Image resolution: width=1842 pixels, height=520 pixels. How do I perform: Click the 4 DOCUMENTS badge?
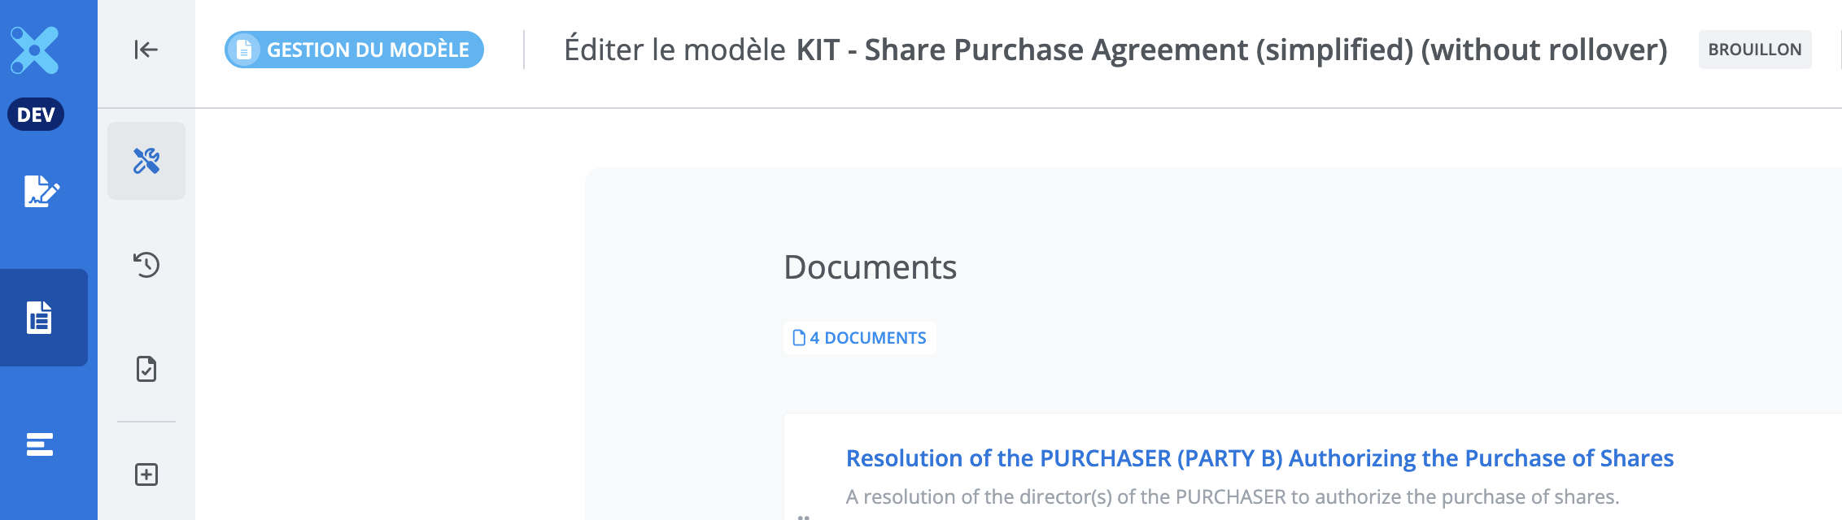coord(860,338)
